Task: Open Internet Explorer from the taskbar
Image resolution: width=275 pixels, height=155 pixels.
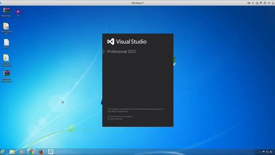Action: (3, 152)
